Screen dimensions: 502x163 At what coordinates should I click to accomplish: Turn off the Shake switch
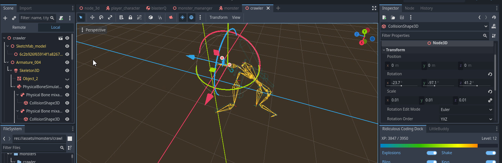coord(491,153)
